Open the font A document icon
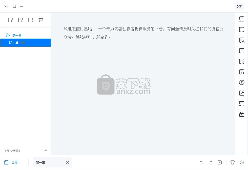Viewport: 248px width, 170px height. tap(241, 40)
